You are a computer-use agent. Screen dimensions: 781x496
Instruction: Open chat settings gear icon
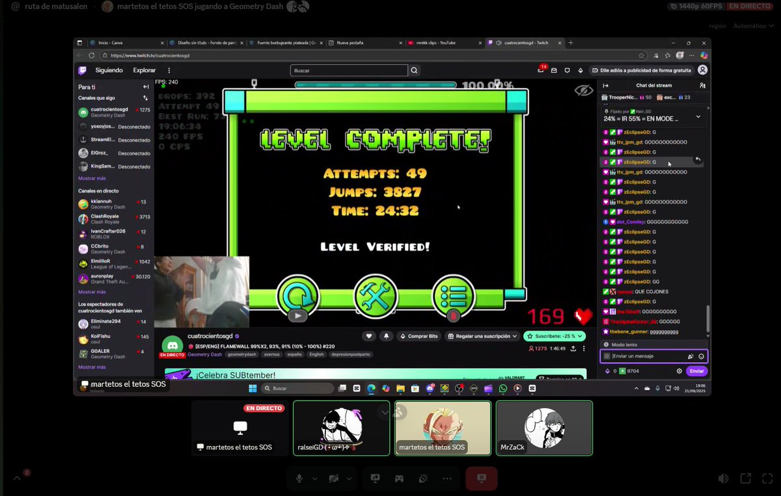coord(679,371)
